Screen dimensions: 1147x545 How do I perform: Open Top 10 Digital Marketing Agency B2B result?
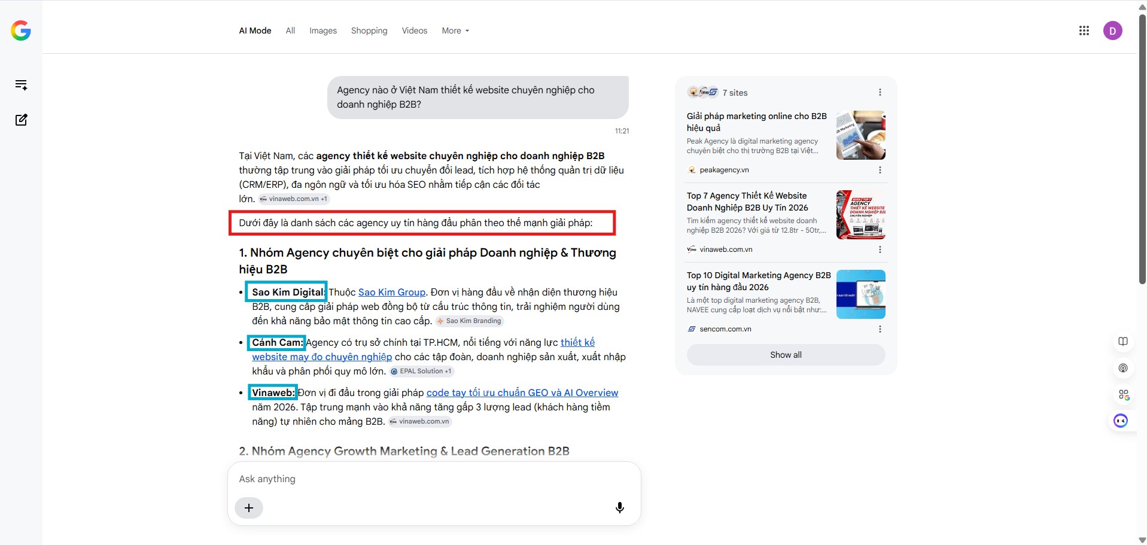point(759,281)
